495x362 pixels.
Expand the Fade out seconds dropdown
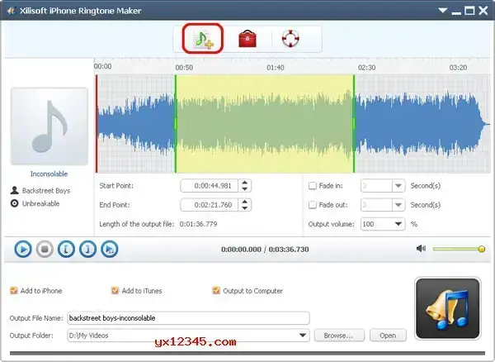click(398, 205)
